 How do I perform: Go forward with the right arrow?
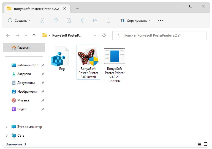[18, 35]
